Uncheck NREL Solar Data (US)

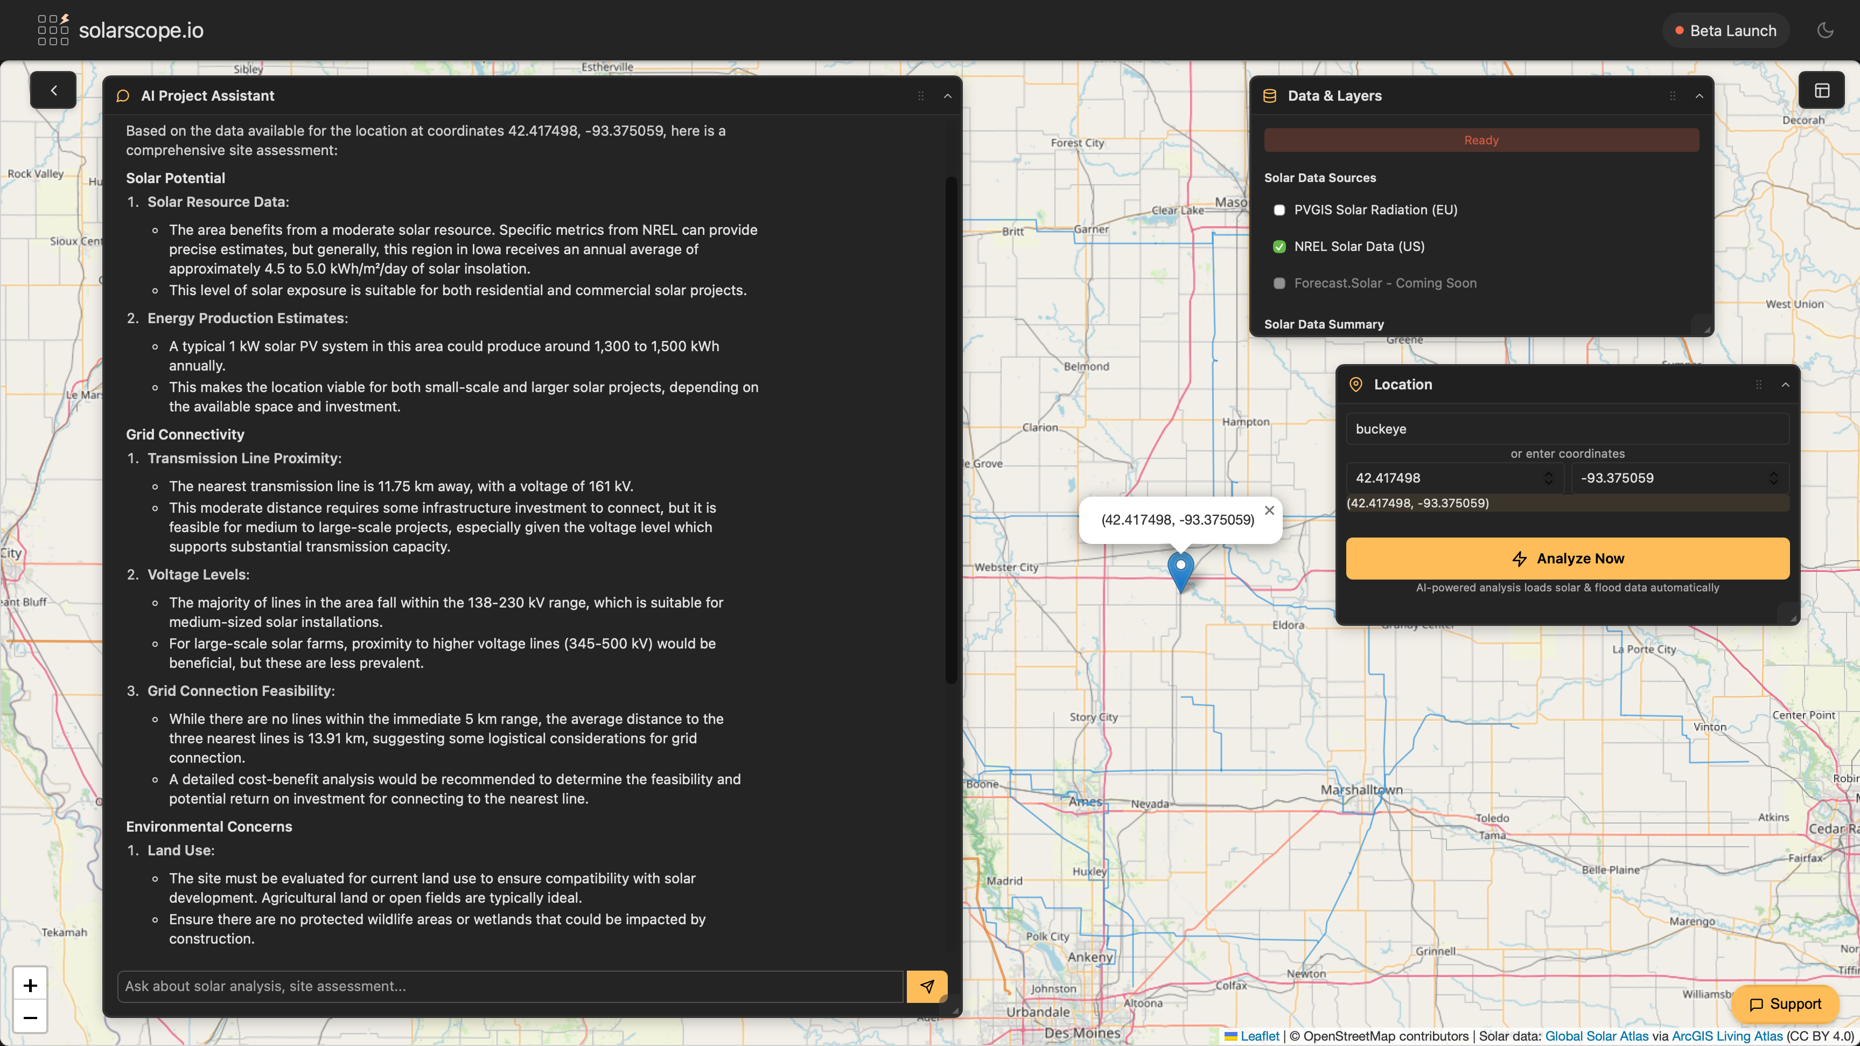point(1279,247)
